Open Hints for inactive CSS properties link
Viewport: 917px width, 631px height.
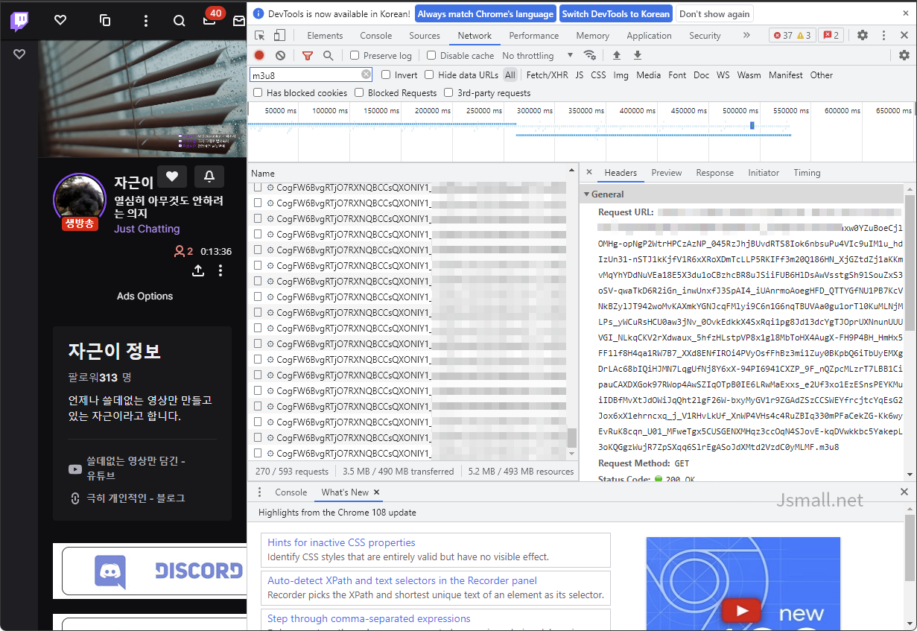pyautogui.click(x=341, y=543)
